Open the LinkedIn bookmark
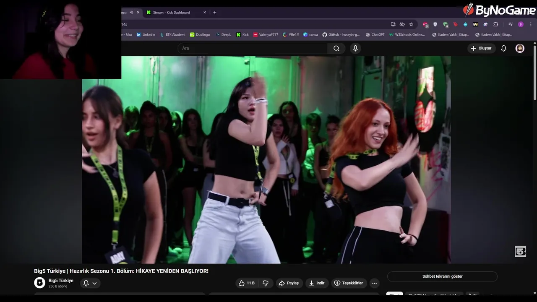537x302 pixels. (146, 35)
